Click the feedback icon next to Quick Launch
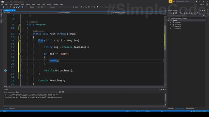 [x=174, y=1]
